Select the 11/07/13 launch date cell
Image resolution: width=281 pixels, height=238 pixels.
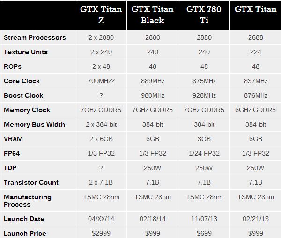pos(204,219)
